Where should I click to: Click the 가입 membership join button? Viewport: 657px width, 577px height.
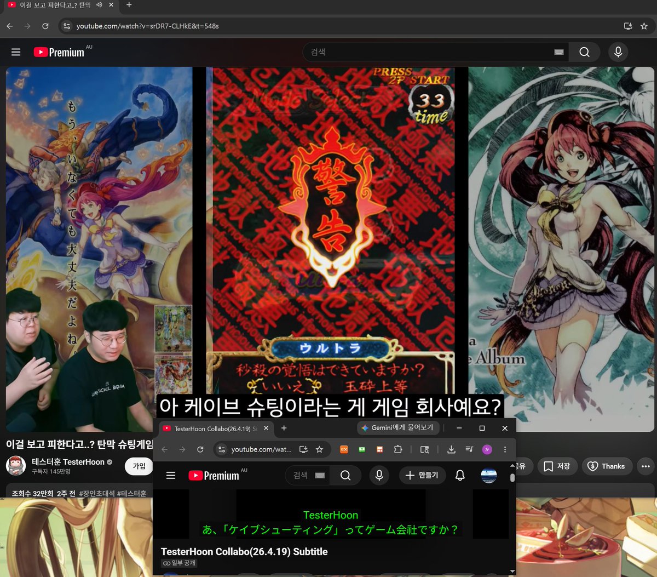coord(139,466)
